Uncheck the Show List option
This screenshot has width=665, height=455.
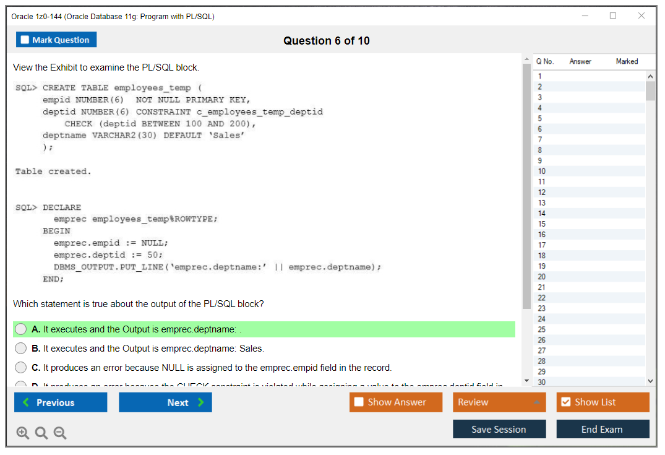(x=565, y=402)
